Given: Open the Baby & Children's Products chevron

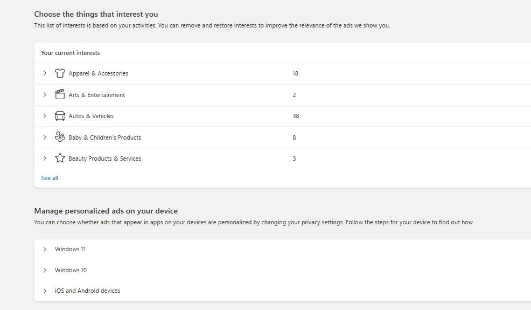Looking at the screenshot, I should 45,137.
